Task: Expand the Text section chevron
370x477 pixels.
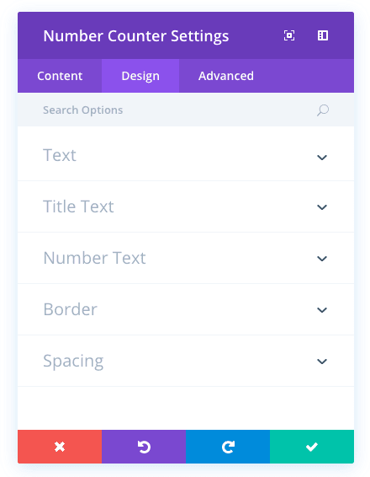Action: (322, 158)
